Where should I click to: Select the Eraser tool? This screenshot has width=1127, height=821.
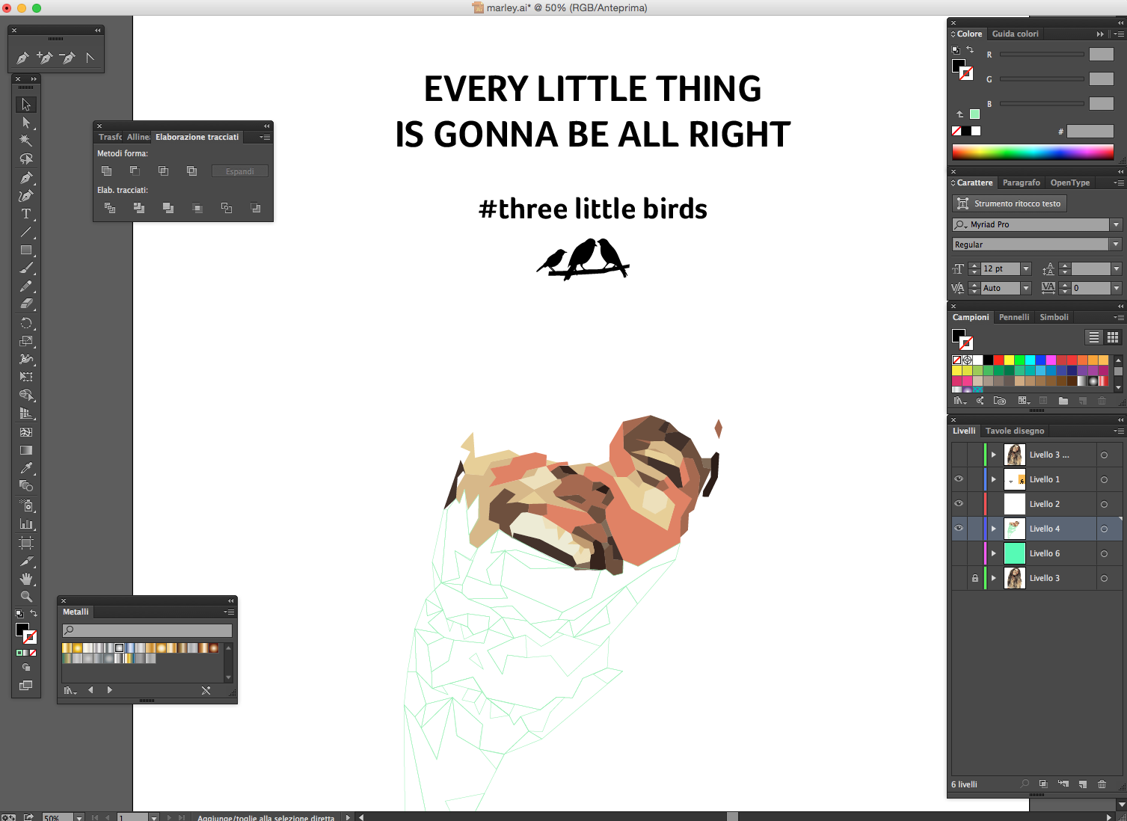pos(26,304)
